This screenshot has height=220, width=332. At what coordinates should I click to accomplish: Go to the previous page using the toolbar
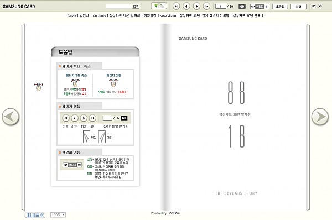(186, 6)
